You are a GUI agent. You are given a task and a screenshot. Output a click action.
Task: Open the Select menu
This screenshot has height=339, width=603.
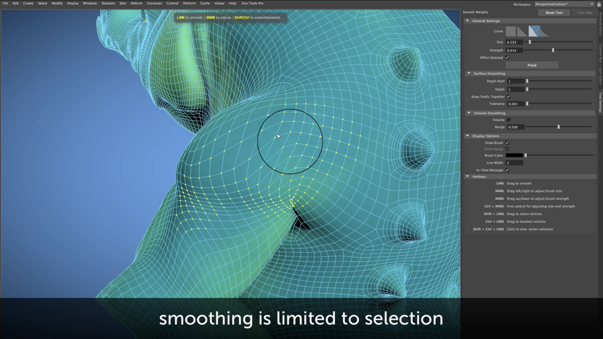pyautogui.click(x=43, y=4)
